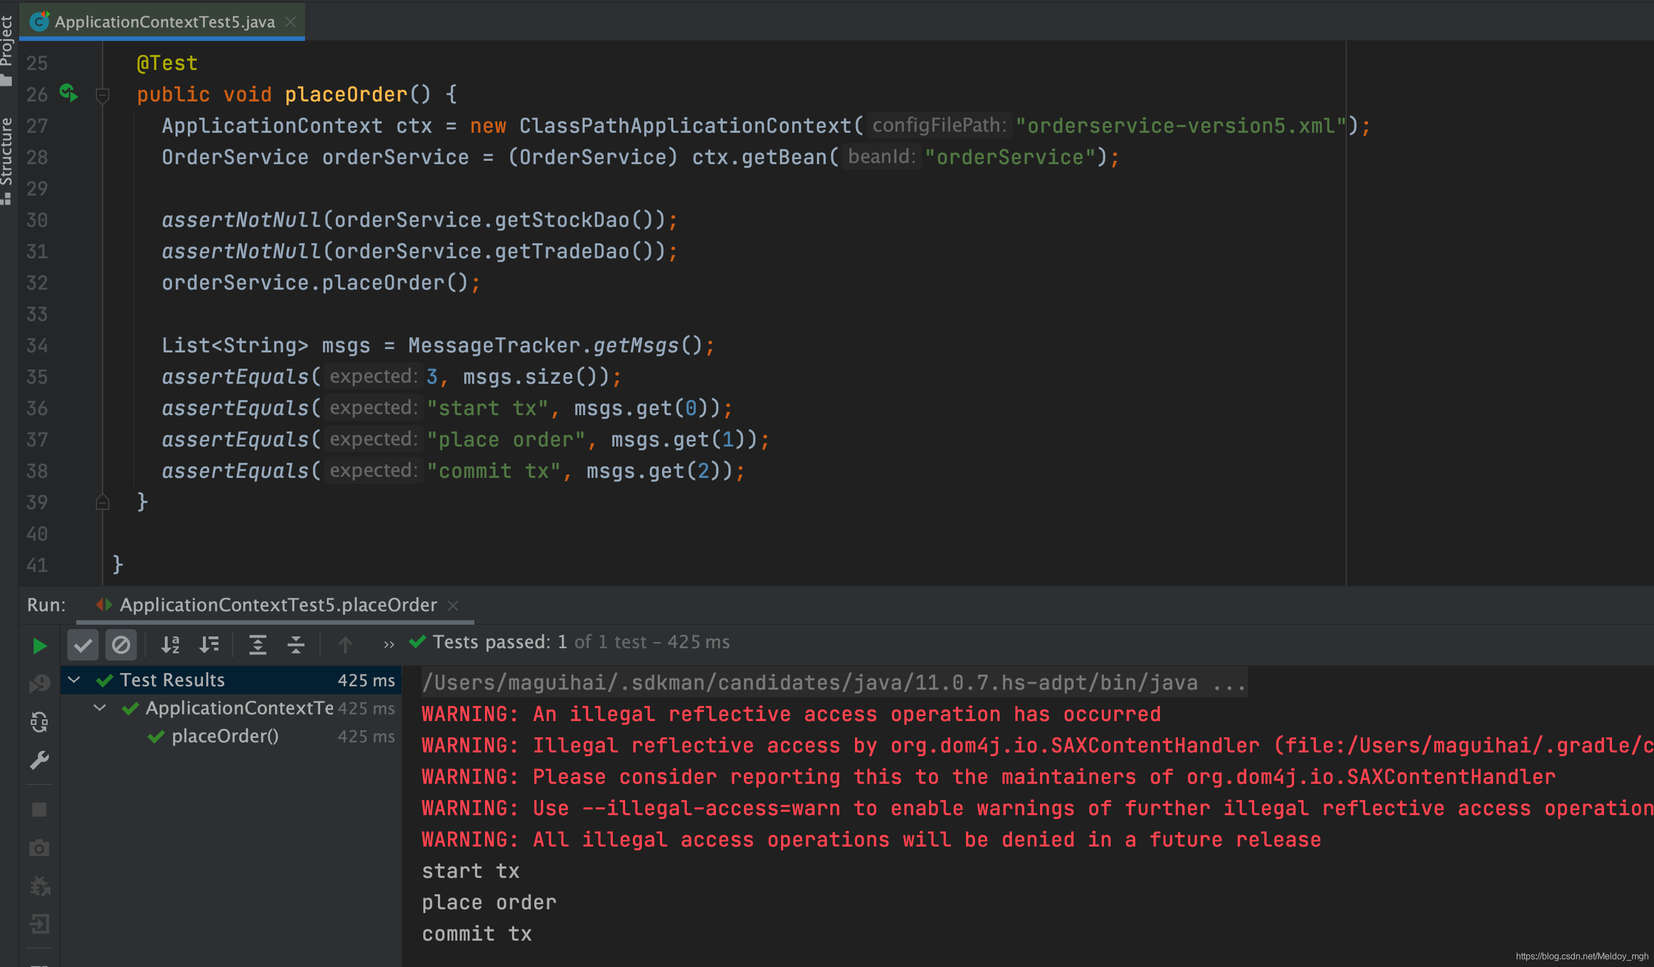Click the scroll up arrow in run panel
This screenshot has height=967, width=1654.
(345, 643)
